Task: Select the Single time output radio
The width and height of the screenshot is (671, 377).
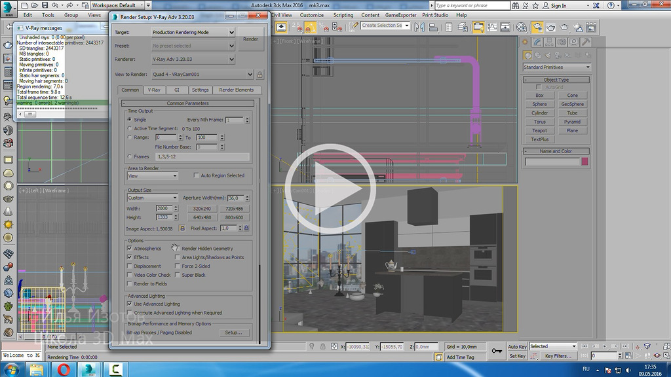Action: pos(130,120)
